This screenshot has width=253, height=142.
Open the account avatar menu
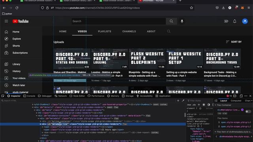coord(245,21)
